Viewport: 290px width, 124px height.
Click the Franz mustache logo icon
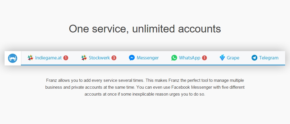pyautogui.click(x=13, y=58)
